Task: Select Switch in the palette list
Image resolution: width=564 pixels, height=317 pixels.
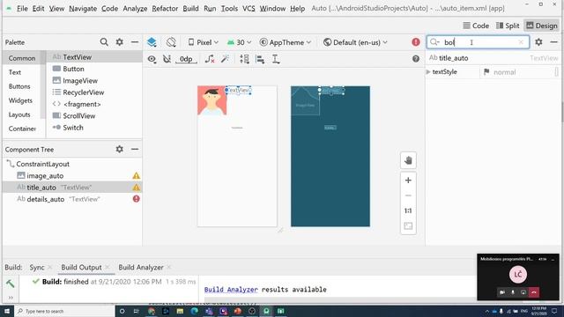Action: pos(73,128)
